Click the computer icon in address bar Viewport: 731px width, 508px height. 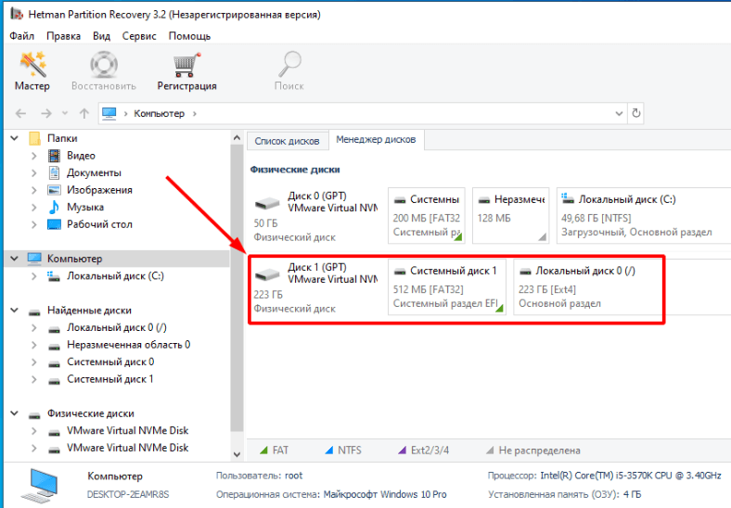click(109, 113)
